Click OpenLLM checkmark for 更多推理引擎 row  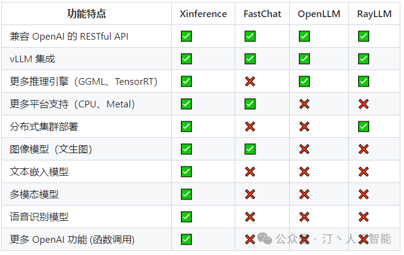(304, 82)
